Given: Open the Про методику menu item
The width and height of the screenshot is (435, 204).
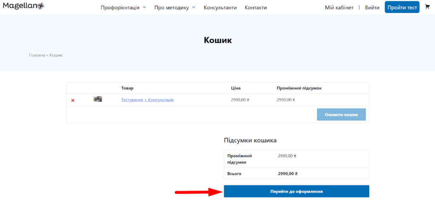Looking at the screenshot, I should click(x=172, y=8).
